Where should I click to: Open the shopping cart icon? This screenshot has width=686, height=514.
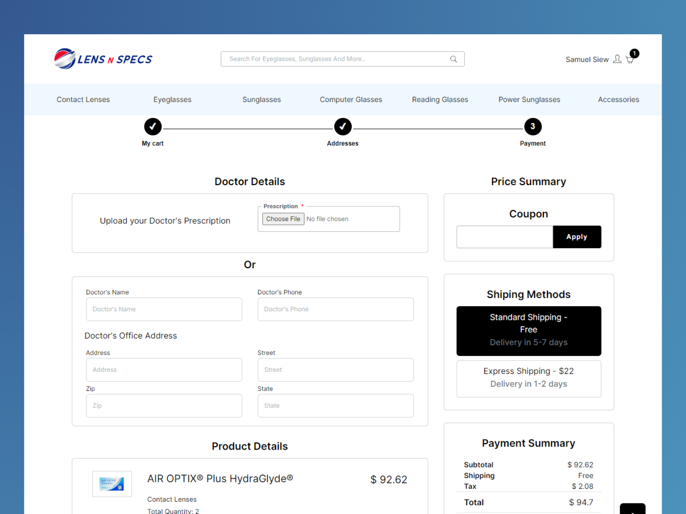click(x=630, y=59)
